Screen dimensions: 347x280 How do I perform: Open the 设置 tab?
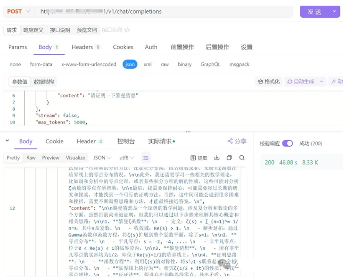[x=247, y=47]
